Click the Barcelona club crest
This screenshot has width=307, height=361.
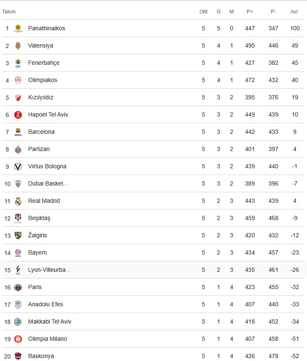[x=18, y=132]
